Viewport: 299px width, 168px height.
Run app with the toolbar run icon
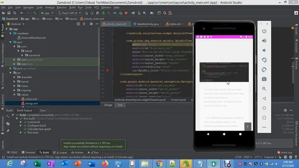tap(86, 13)
